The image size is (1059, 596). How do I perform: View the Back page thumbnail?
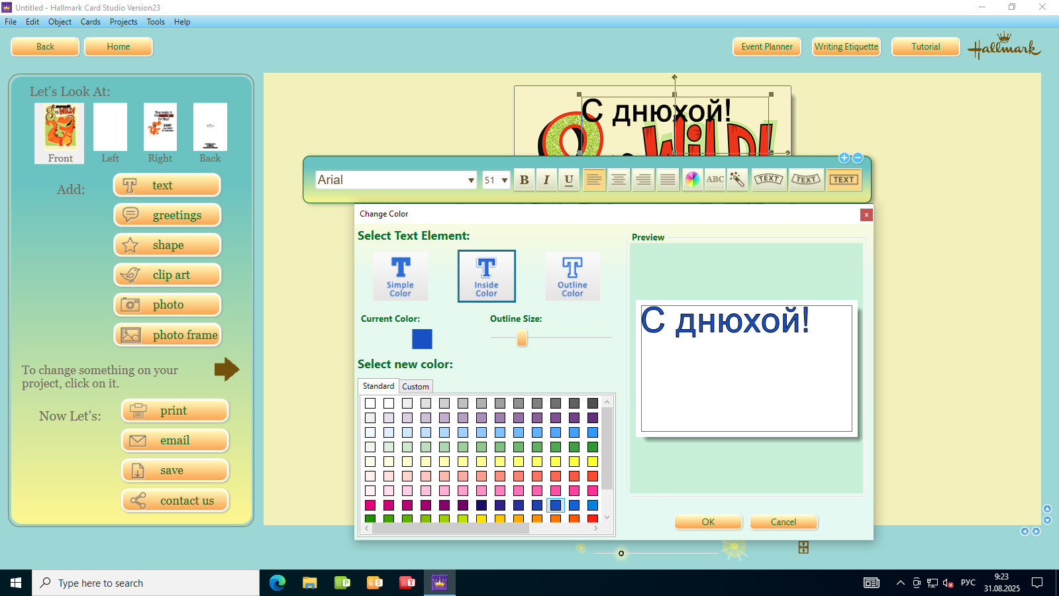[x=210, y=133]
